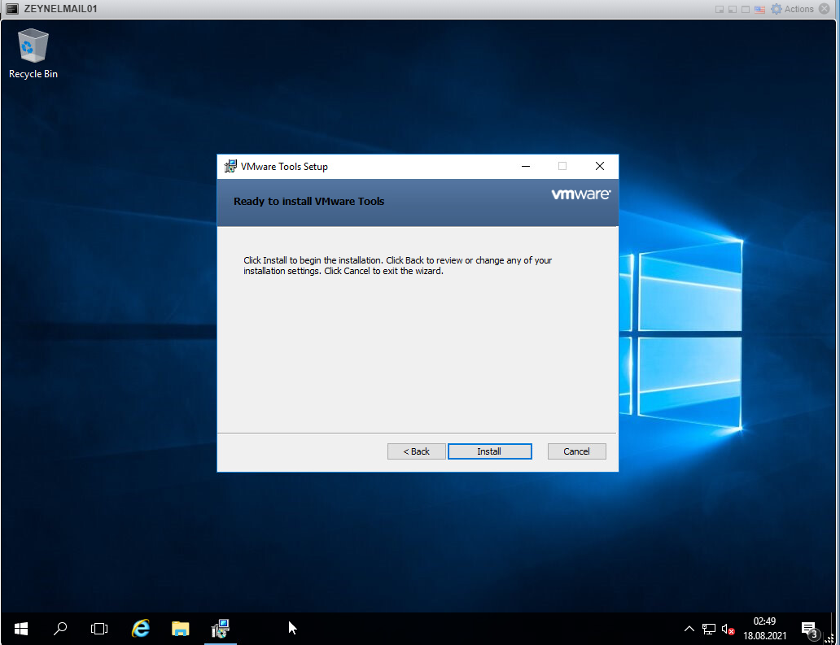
Task: Click the US flag keyboard layout icon
Action: tap(759, 9)
